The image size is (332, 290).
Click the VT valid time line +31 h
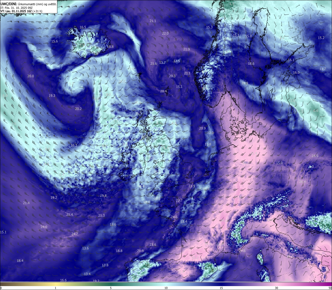(22, 11)
